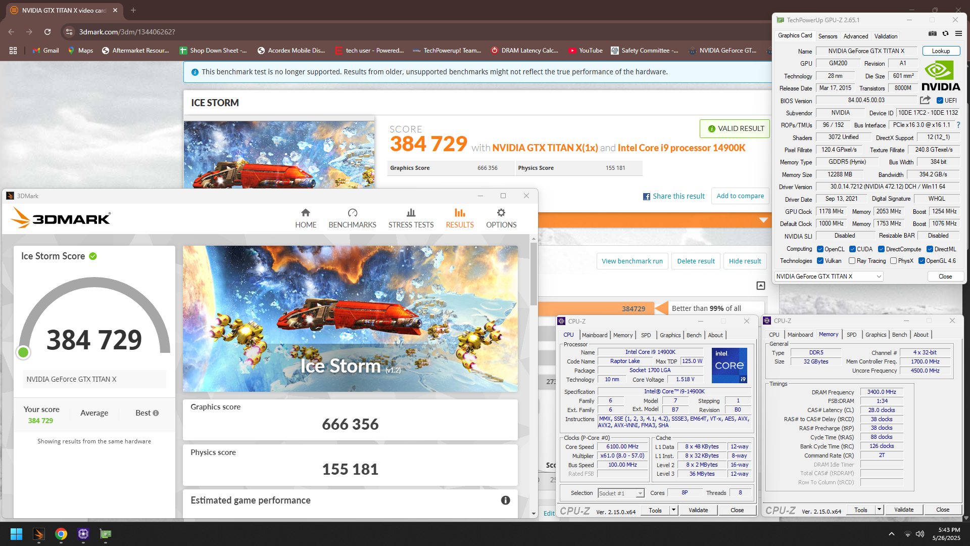Switch to the Sensors tab in GPU-Z
970x546 pixels.
click(x=828, y=36)
